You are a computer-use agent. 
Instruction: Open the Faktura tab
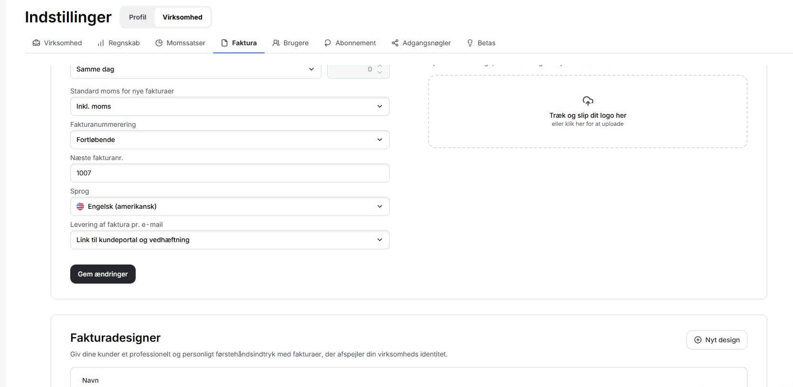click(x=239, y=43)
